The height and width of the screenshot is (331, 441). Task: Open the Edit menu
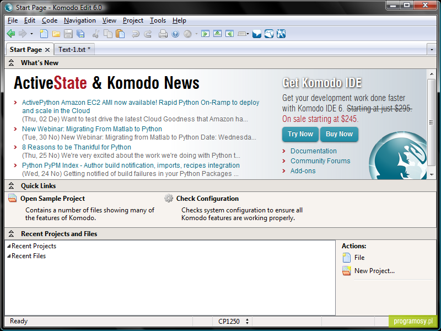30,20
